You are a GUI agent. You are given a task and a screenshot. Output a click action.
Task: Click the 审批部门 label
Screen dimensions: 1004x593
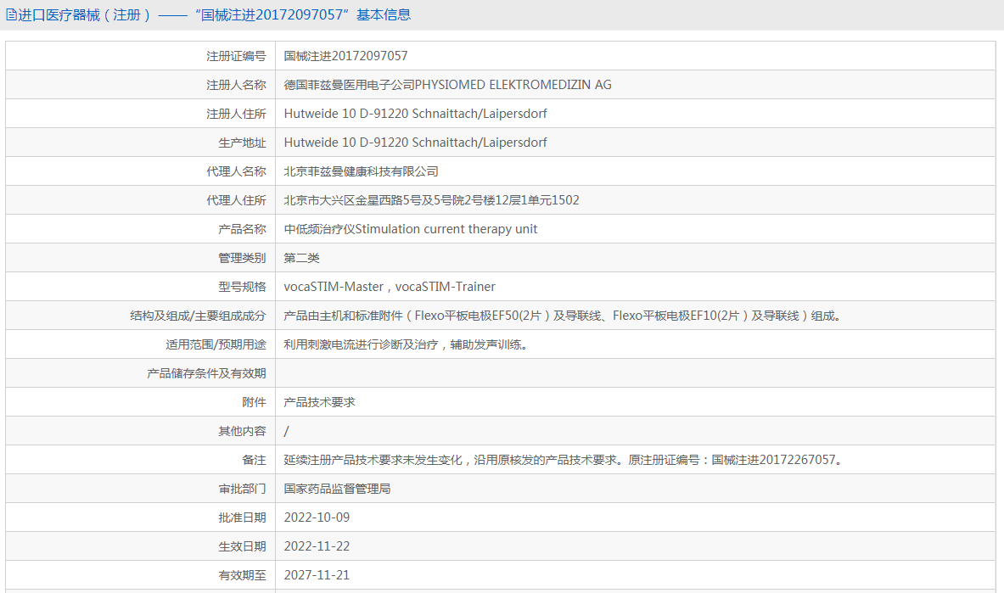[x=242, y=489]
